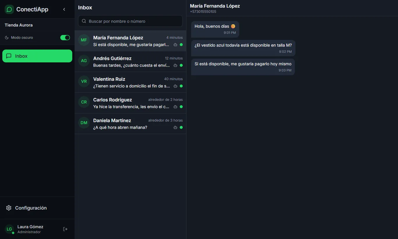
Task: Click the alrededor de 2 horas timestamp
Action: 165,100
